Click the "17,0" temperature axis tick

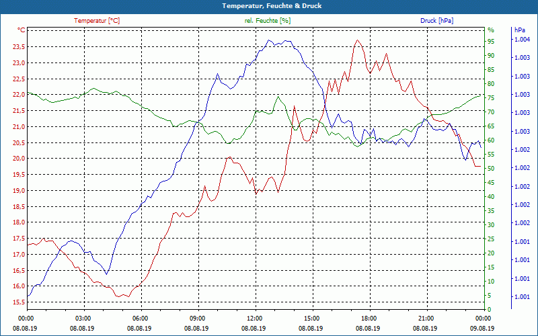coord(19,255)
